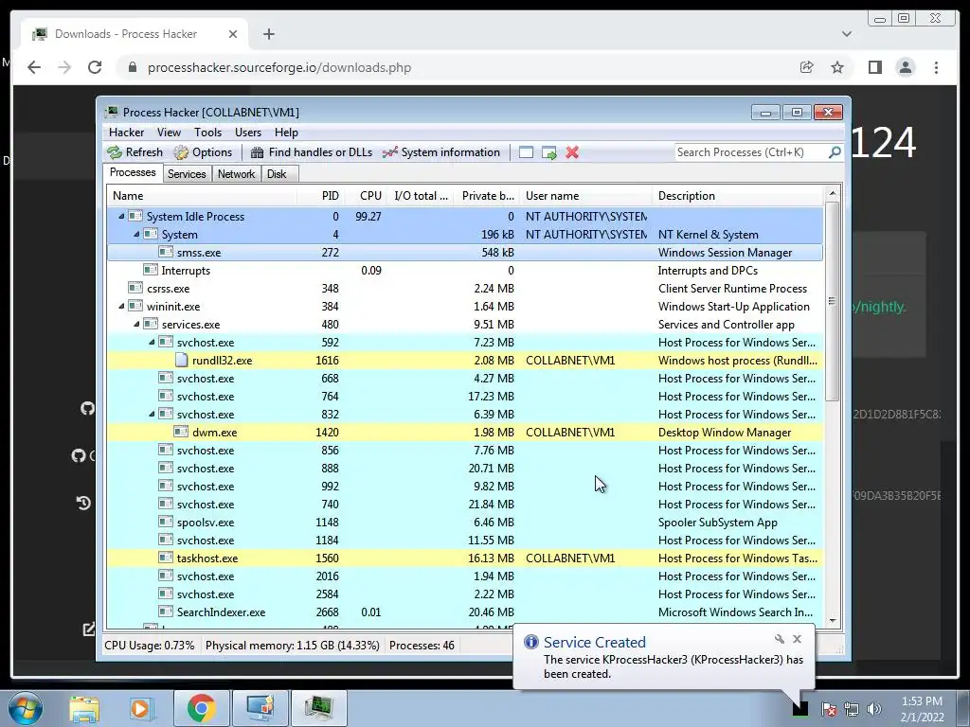
Task: Click the find window toolbar icon
Action: click(x=526, y=152)
